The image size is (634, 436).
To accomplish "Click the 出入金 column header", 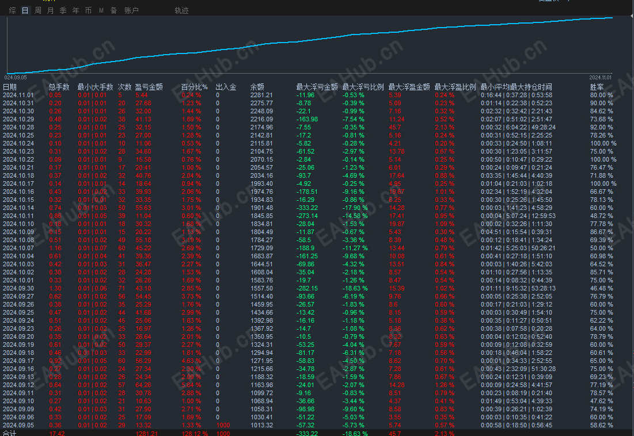I will pyautogui.click(x=226, y=87).
